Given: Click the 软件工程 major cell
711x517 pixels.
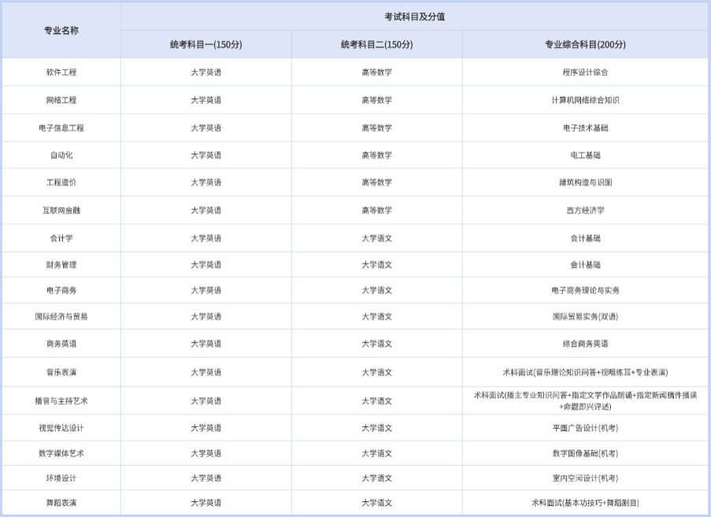Looking at the screenshot, I should 61,72.
